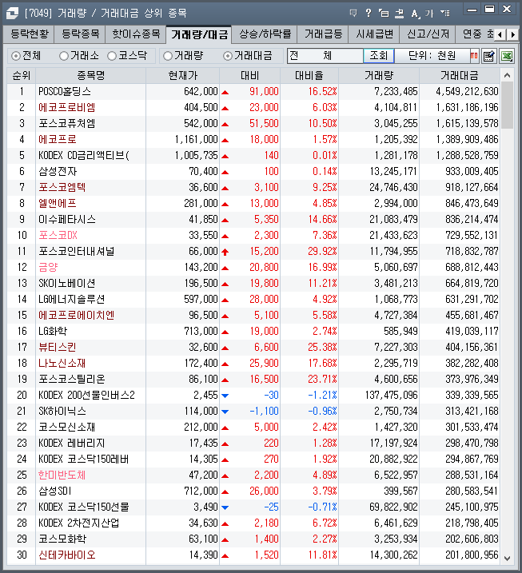The width and height of the screenshot is (522, 573).
Task: Click the 대비율 column header
Action: pos(309,76)
